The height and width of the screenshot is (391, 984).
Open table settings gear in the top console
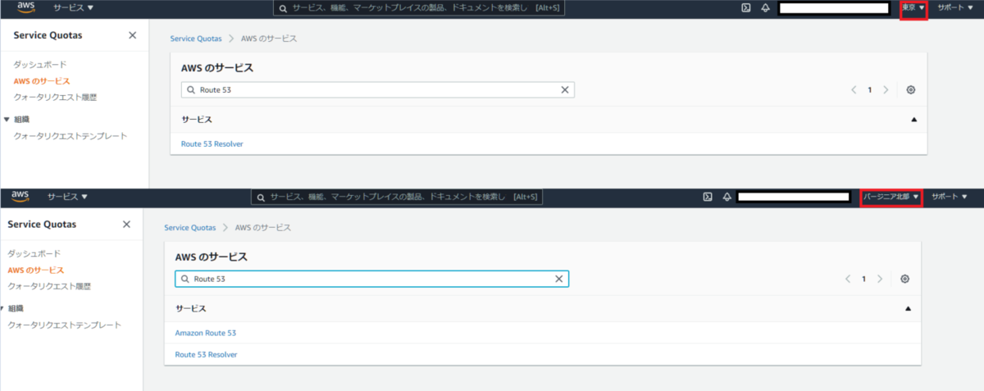tap(910, 90)
